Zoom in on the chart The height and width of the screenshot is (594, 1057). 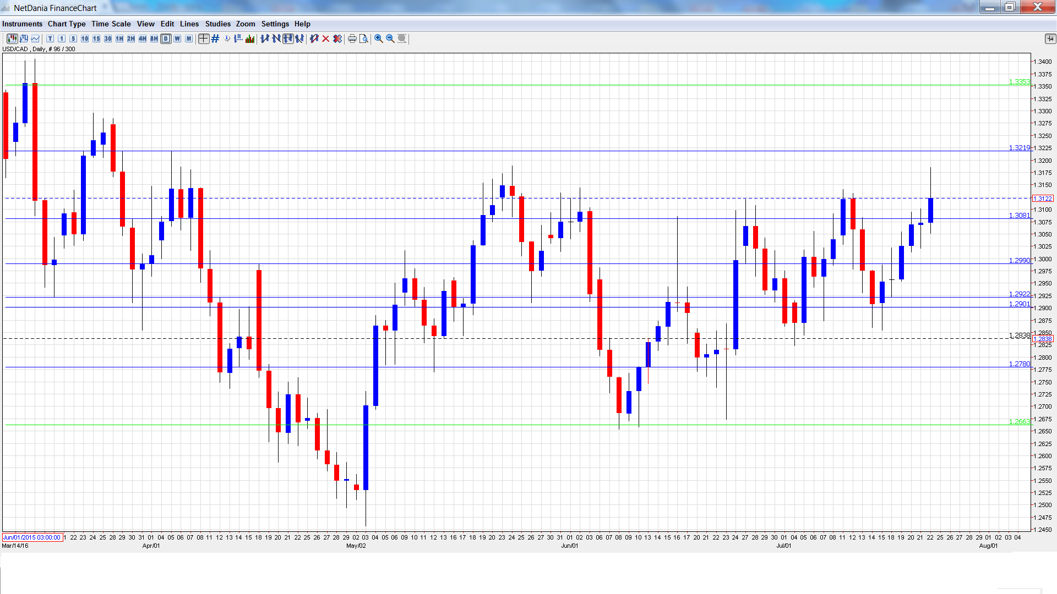click(379, 38)
